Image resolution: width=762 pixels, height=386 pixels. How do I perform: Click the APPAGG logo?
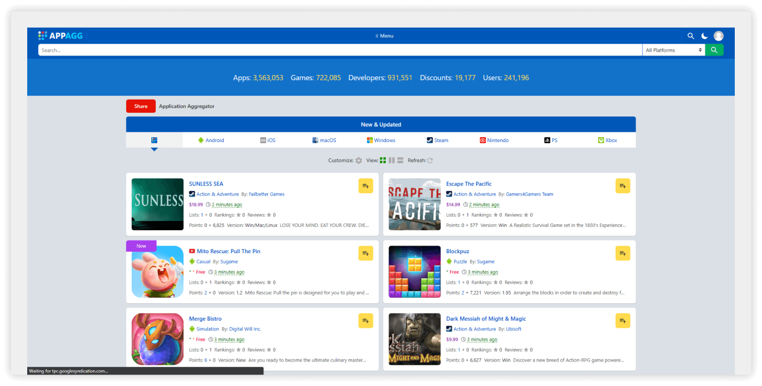[x=60, y=35]
